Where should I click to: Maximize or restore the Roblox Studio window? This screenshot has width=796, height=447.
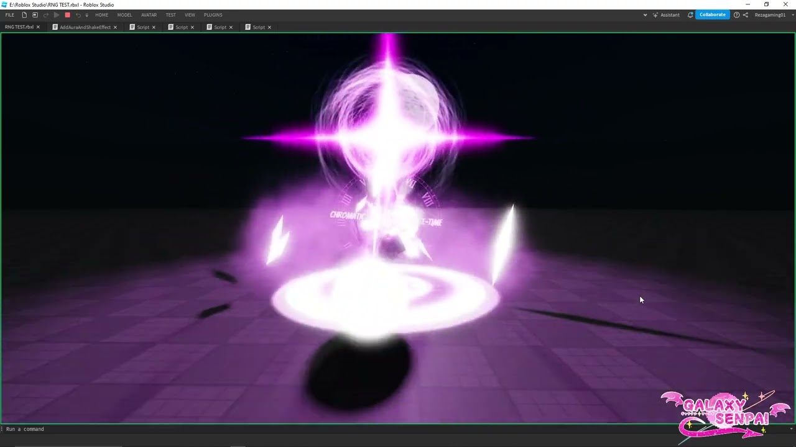(x=766, y=4)
